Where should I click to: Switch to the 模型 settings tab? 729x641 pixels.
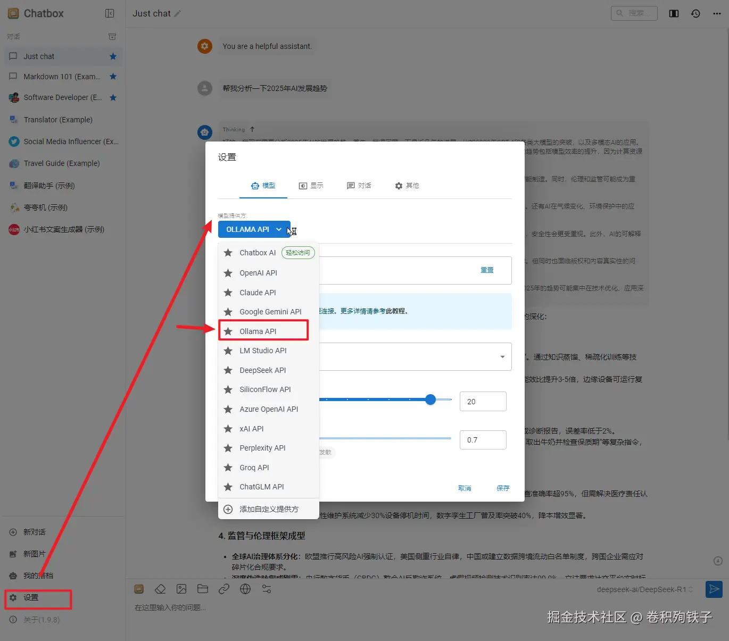point(263,186)
